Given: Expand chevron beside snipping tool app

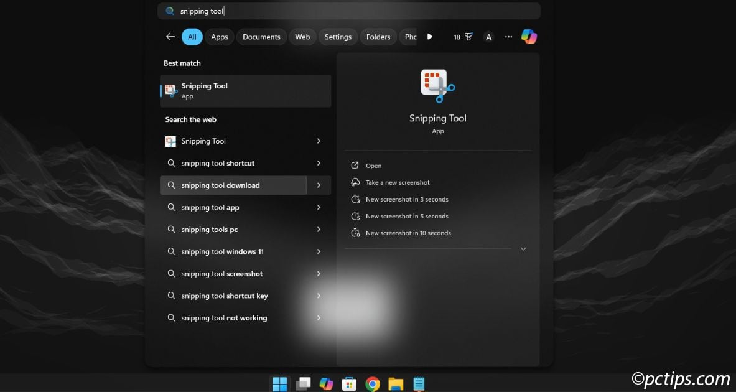Looking at the screenshot, I should 319,207.
